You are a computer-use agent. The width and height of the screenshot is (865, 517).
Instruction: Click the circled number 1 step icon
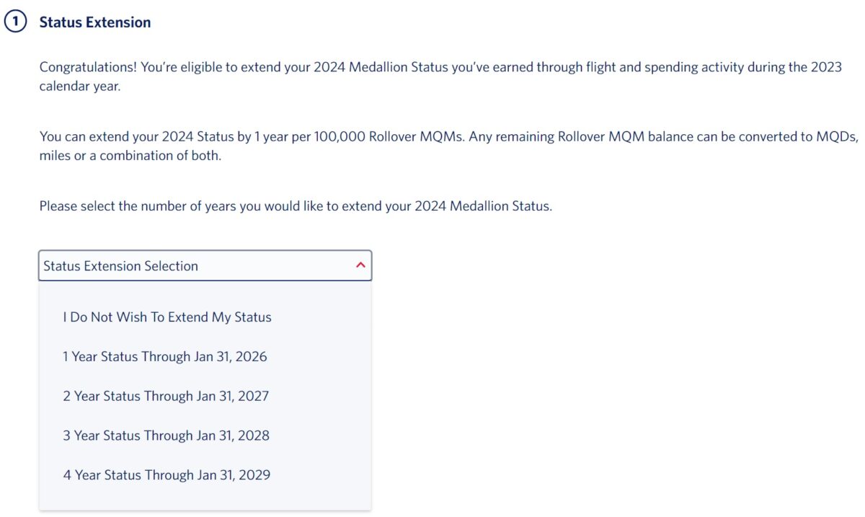pyautogui.click(x=15, y=22)
